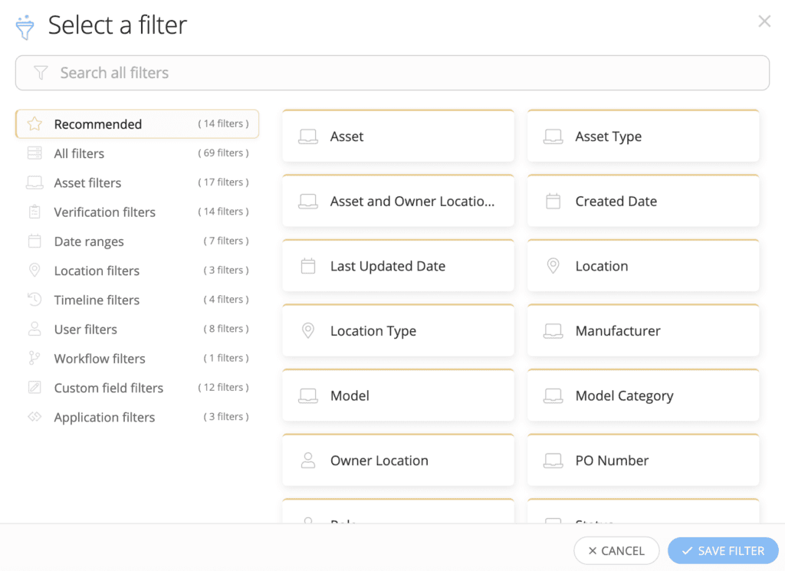Screen dimensions: 785x571
Task: Pick the Model Category filter card
Action: point(643,395)
